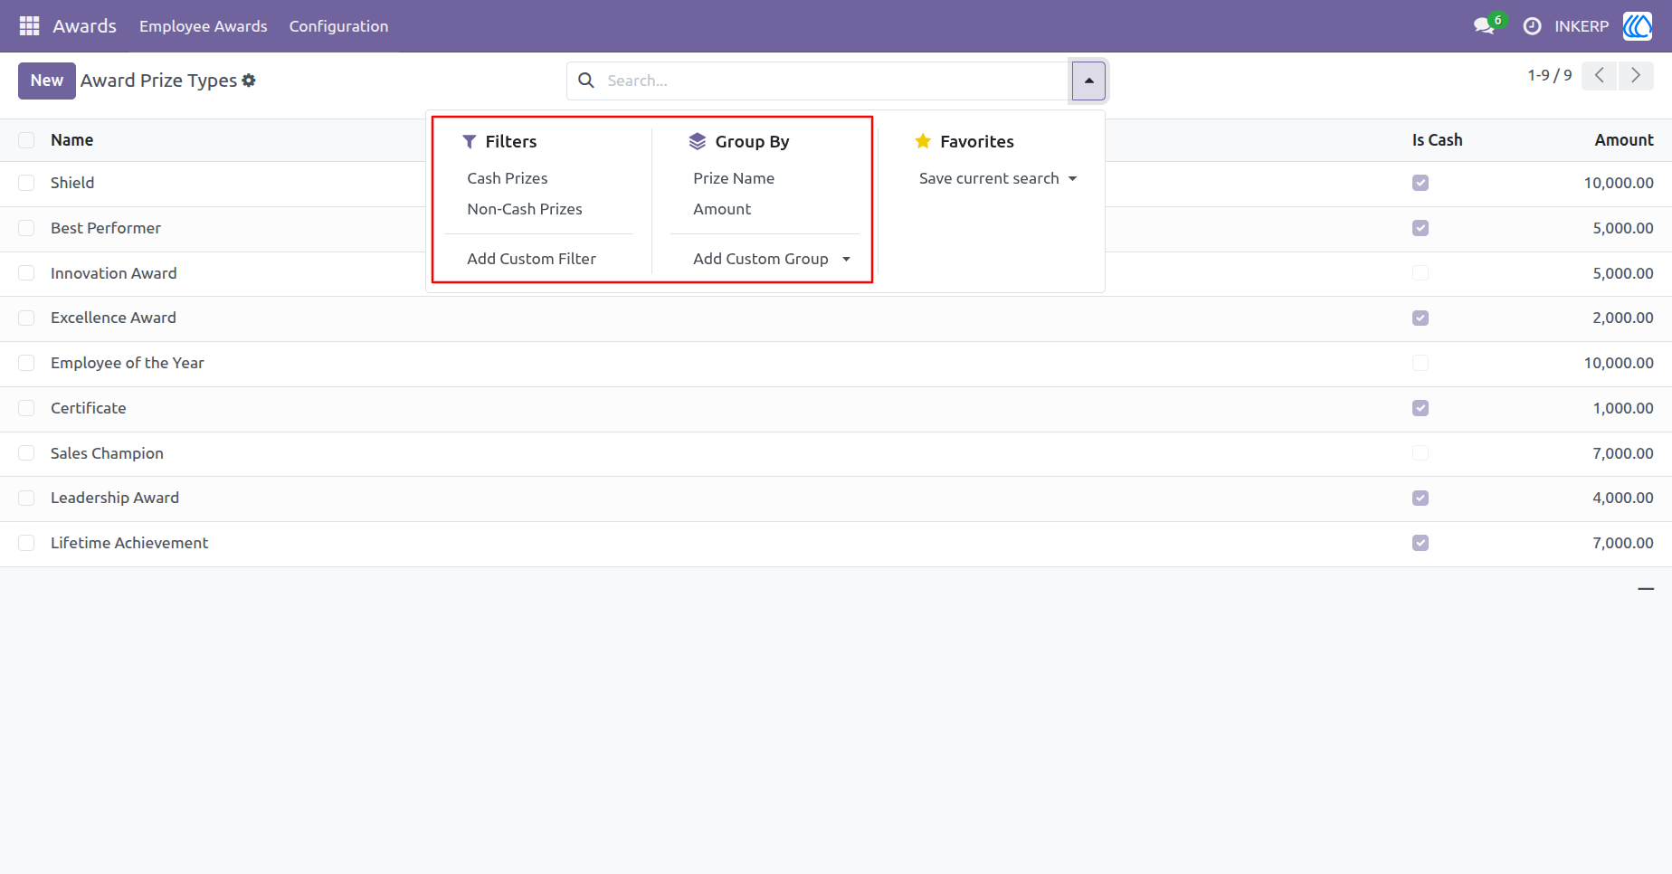The height and width of the screenshot is (874, 1672).
Task: Click Add Custom Filter option
Action: tap(531, 259)
